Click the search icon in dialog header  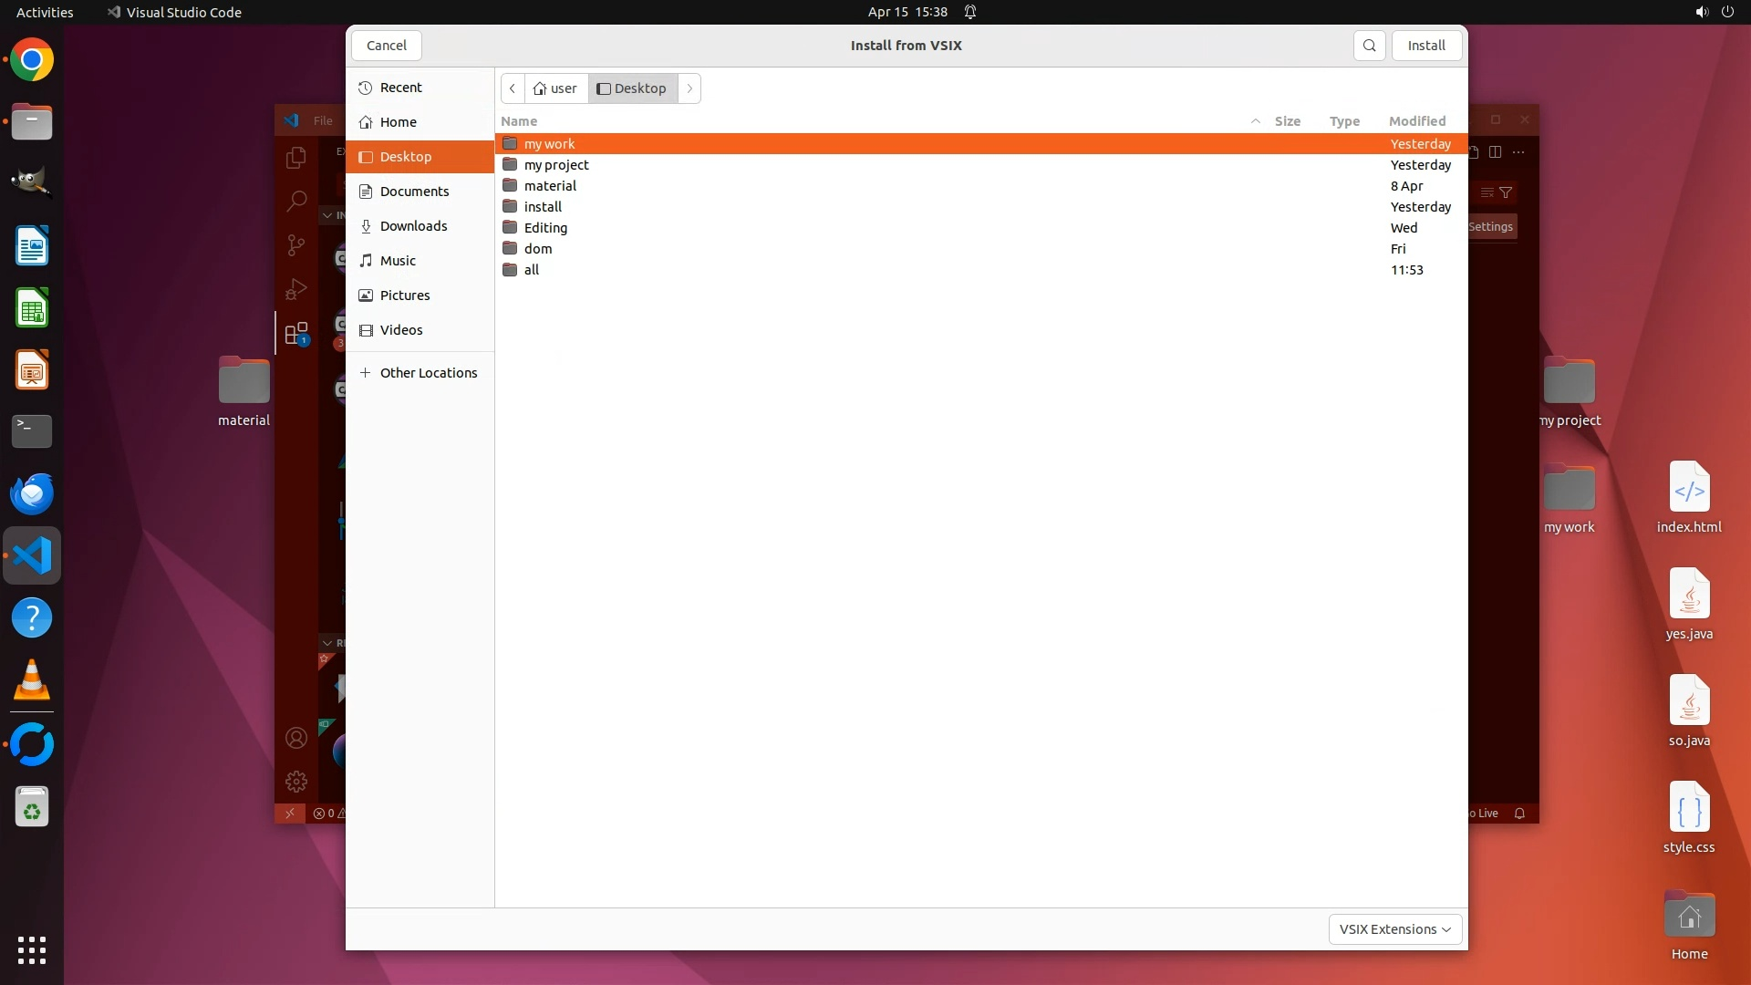click(x=1369, y=46)
